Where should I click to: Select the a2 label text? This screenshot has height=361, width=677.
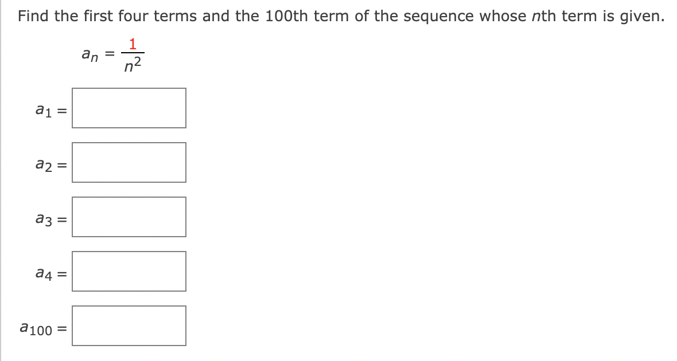[x=42, y=164]
